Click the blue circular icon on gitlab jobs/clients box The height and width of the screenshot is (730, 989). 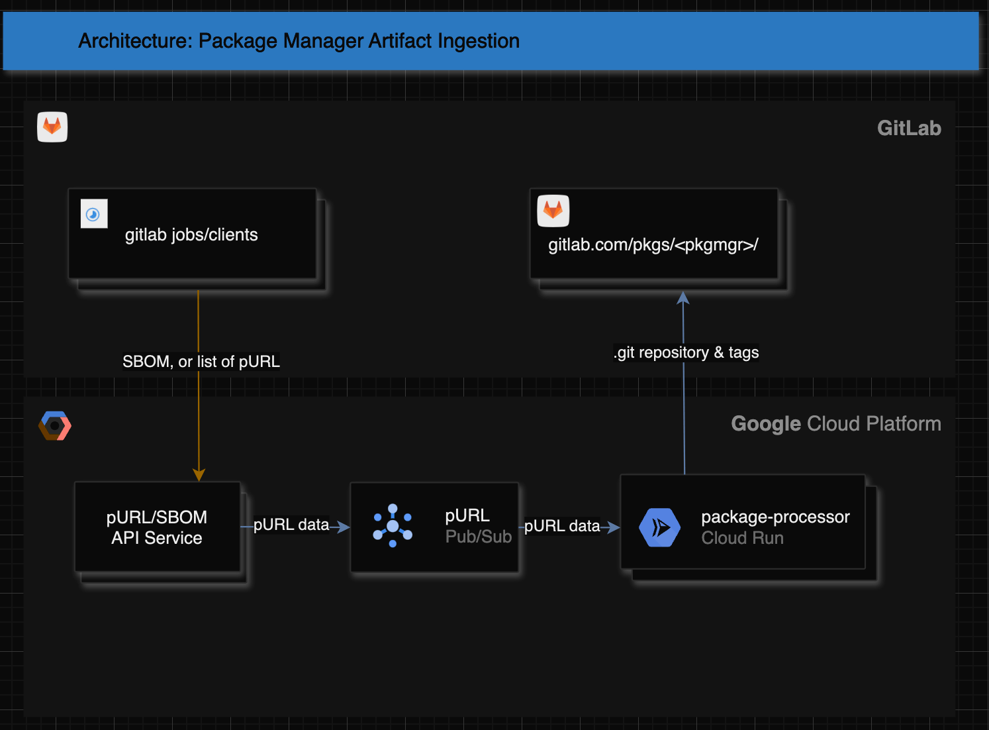pyautogui.click(x=93, y=214)
